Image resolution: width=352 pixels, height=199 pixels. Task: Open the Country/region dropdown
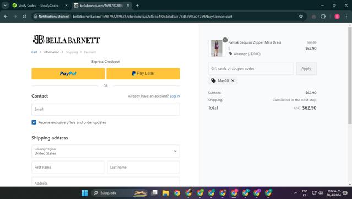tap(106, 151)
